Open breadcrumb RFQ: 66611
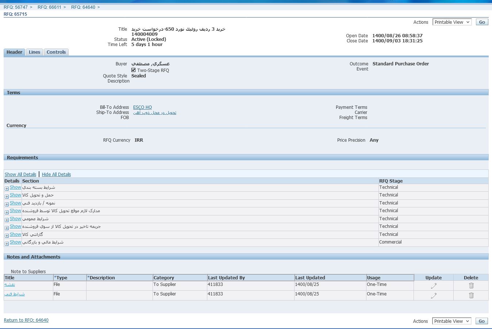This screenshot has width=492, height=329. pos(49,7)
